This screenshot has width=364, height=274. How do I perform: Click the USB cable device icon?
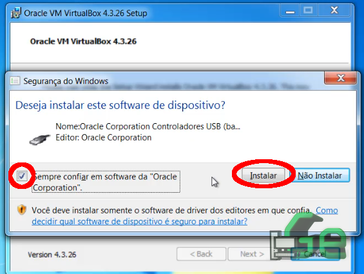(40, 140)
